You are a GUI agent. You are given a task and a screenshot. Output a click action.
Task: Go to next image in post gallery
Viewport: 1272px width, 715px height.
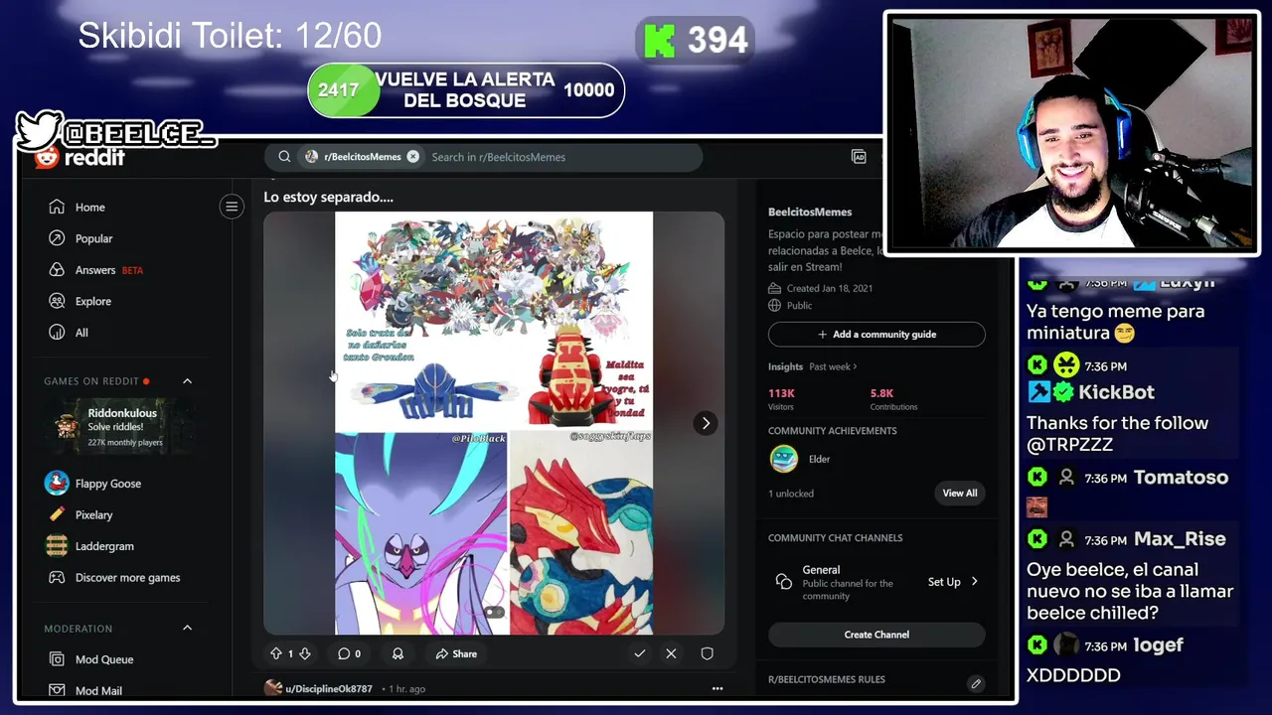pyautogui.click(x=706, y=423)
